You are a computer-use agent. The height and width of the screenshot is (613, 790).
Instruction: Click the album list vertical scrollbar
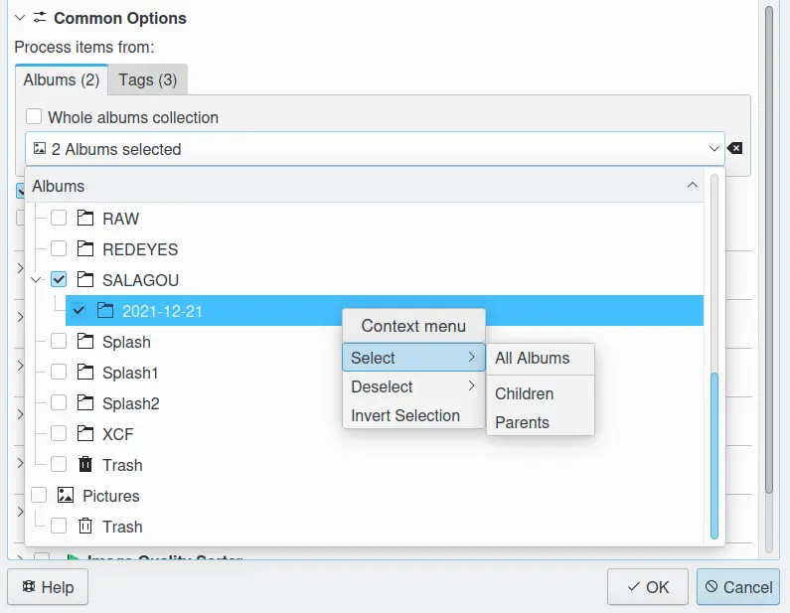(x=713, y=452)
